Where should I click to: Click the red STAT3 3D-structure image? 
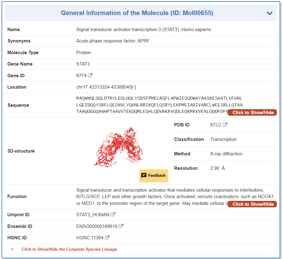click(x=118, y=147)
